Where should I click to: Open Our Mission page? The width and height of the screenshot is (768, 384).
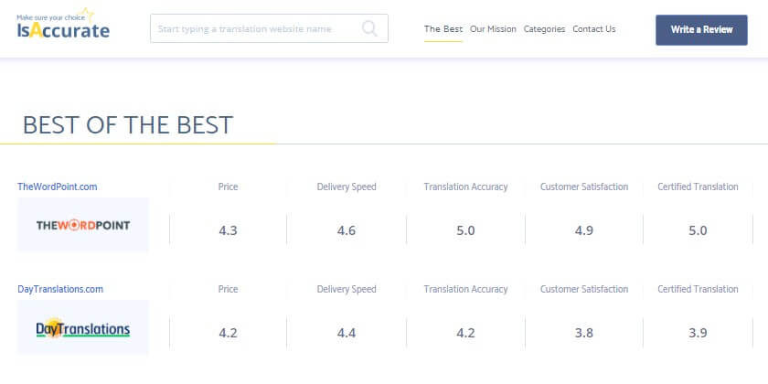493,29
